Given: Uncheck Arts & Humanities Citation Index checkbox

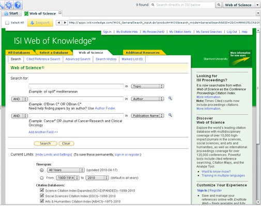Looking at the screenshot, I should pyautogui.click(x=42, y=201).
